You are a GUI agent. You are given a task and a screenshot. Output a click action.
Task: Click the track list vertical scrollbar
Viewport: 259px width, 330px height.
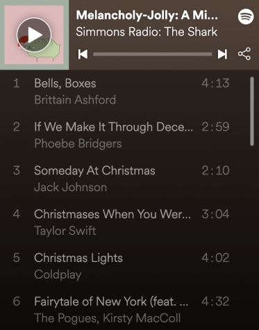pos(252,112)
